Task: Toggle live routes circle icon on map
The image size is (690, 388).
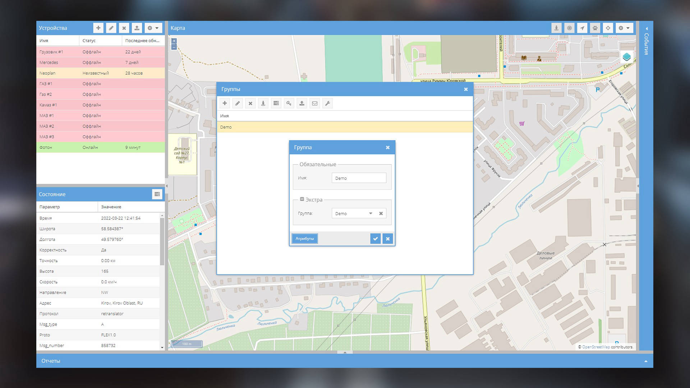Action: (569, 28)
